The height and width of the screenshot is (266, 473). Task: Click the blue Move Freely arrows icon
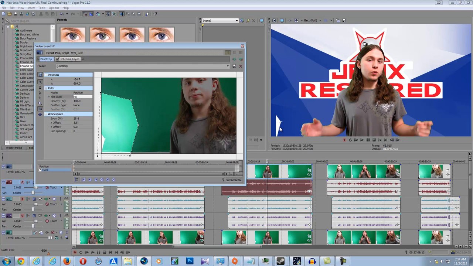coord(40,115)
